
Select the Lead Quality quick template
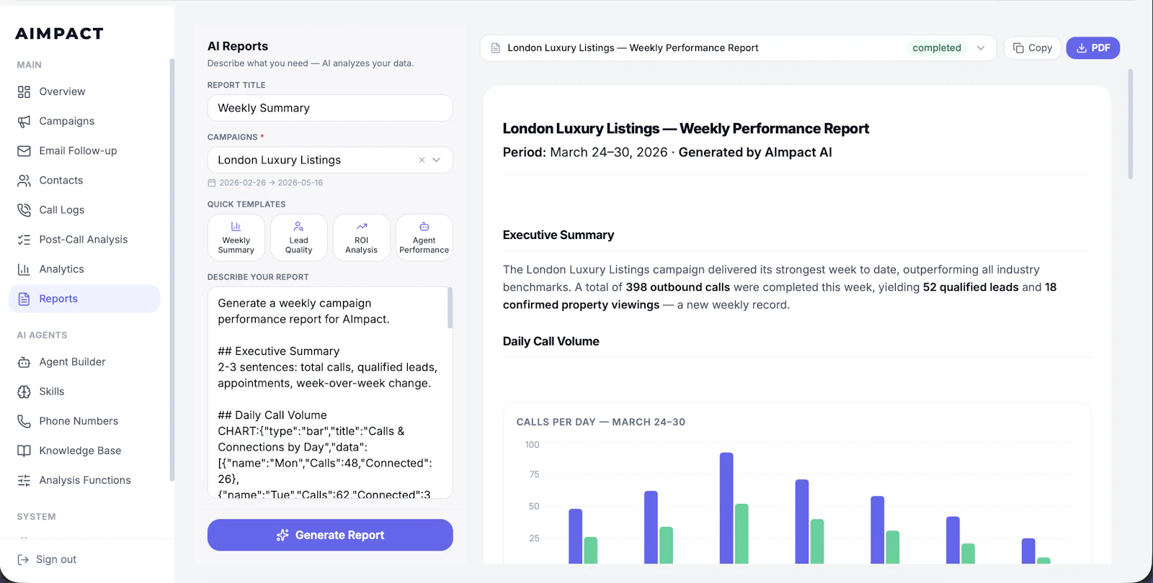tap(299, 238)
